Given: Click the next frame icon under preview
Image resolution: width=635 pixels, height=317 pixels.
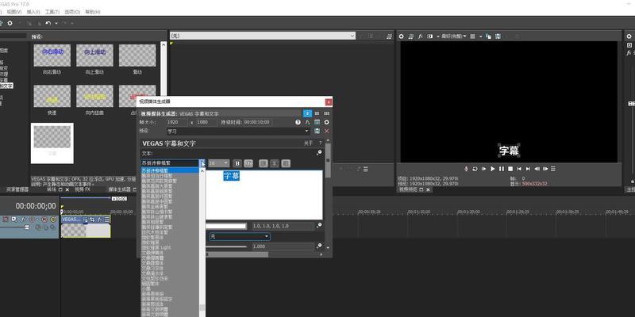Looking at the screenshot, I should coord(545,169).
